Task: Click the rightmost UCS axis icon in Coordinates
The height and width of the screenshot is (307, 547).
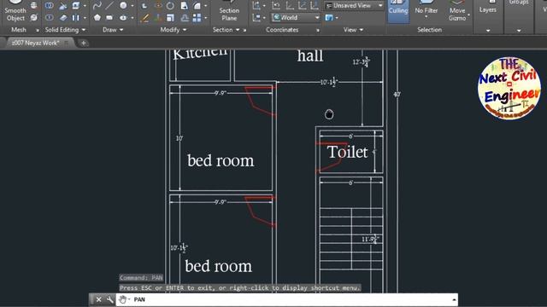Action: click(315, 5)
